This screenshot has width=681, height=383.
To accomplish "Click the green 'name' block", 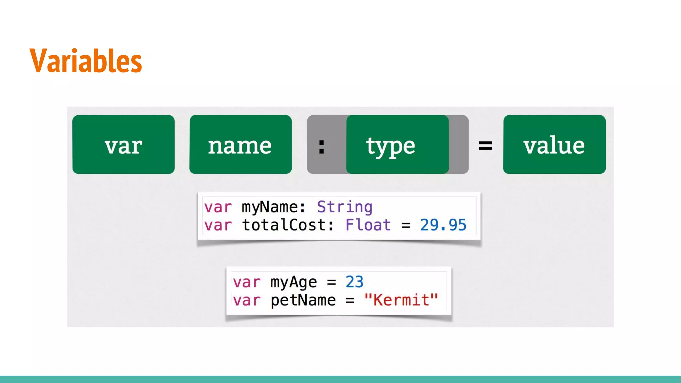I will (240, 144).
